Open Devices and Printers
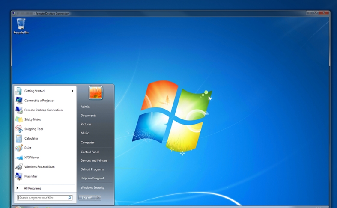The image size is (337, 208). [94, 160]
